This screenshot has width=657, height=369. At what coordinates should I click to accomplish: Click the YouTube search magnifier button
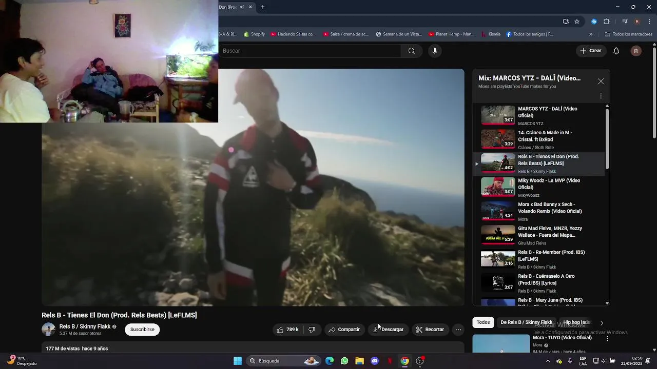pyautogui.click(x=412, y=51)
